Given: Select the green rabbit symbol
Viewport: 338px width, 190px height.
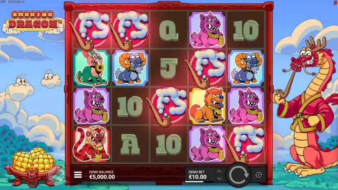Looking at the screenshot, I should coord(91,68).
